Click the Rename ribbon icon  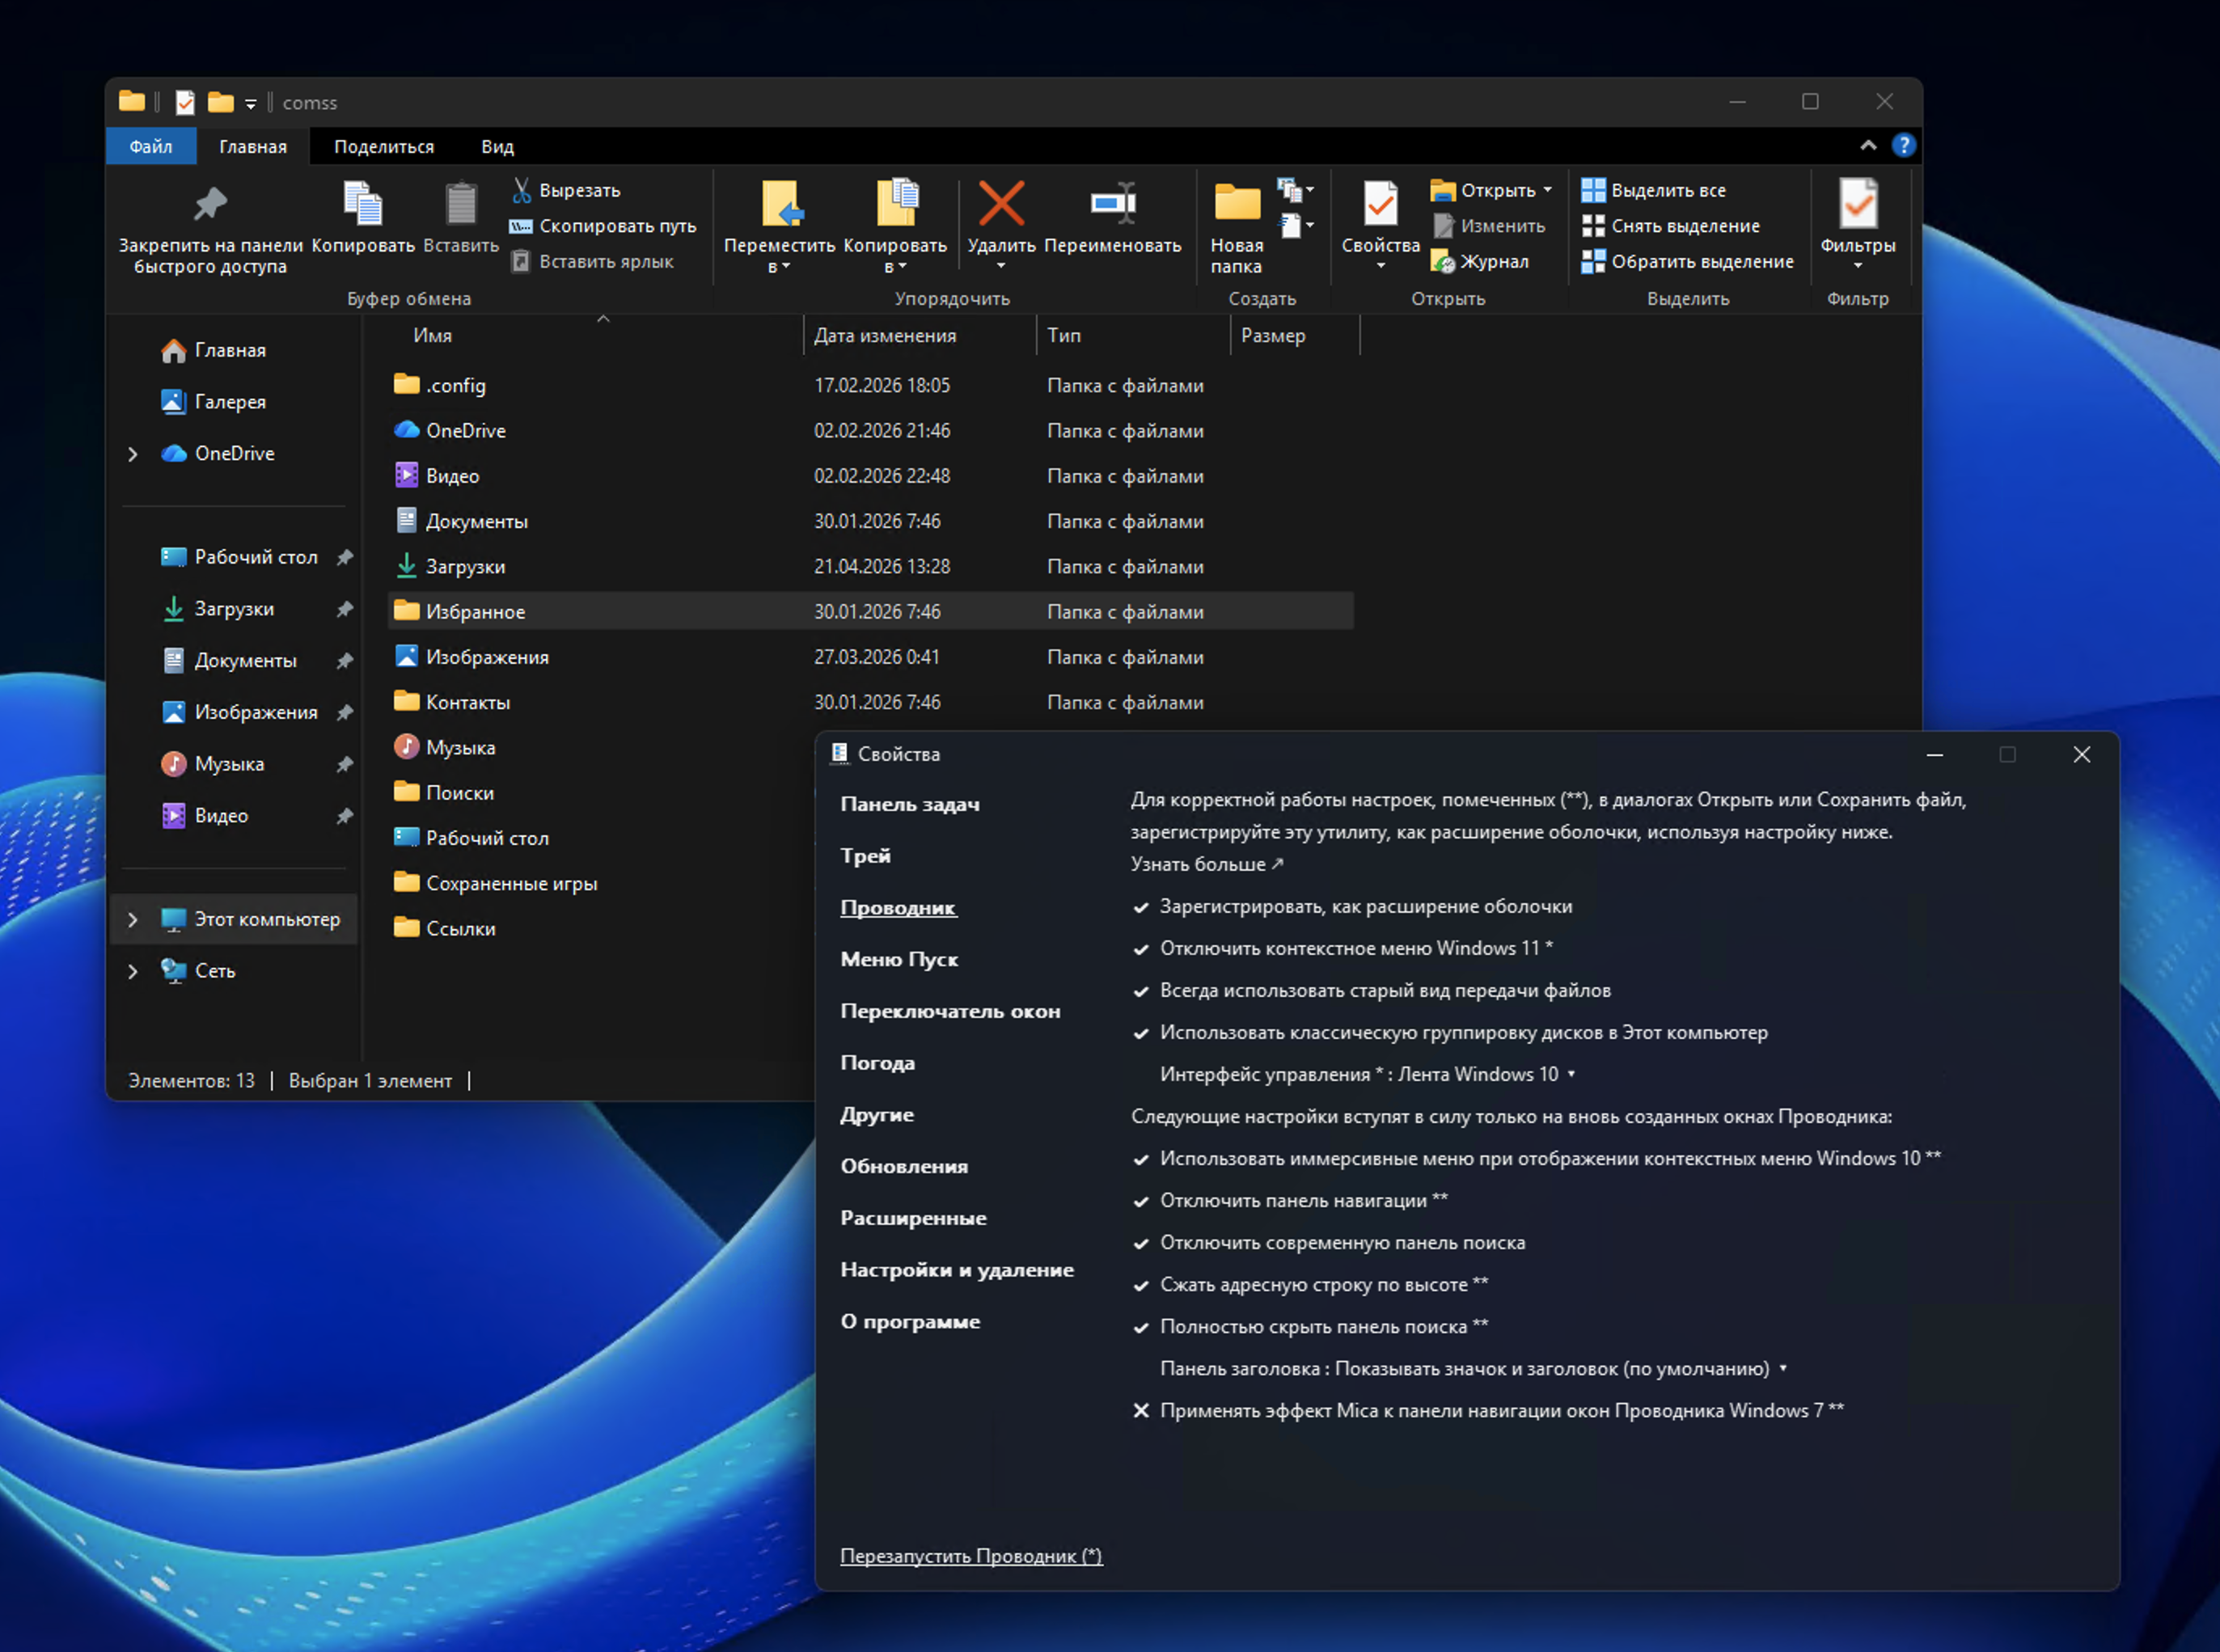(1112, 204)
